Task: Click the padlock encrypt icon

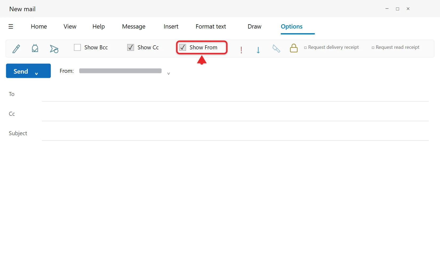Action: (294, 48)
